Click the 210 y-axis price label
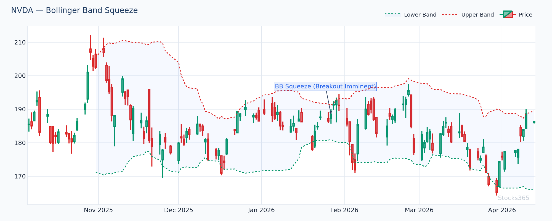 coord(20,43)
